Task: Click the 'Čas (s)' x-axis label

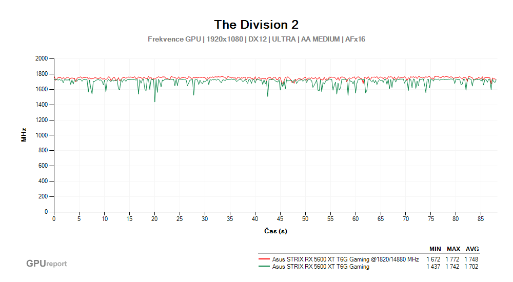Action: click(275, 231)
